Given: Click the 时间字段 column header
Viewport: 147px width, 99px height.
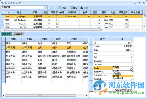Looking at the screenshot, I should (x=72, y=12).
